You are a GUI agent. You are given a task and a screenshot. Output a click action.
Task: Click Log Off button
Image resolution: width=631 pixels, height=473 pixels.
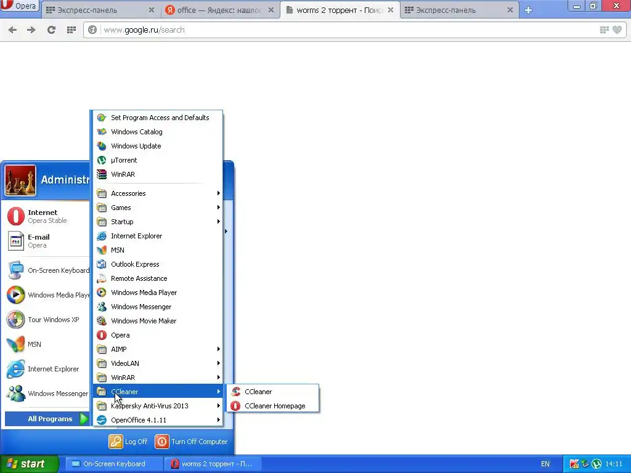point(128,442)
